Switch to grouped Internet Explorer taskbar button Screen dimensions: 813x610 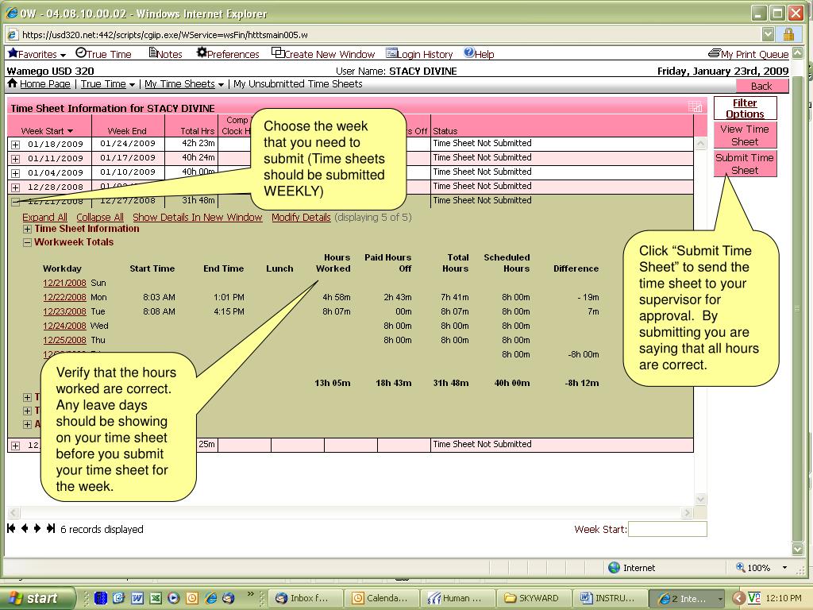(687, 598)
